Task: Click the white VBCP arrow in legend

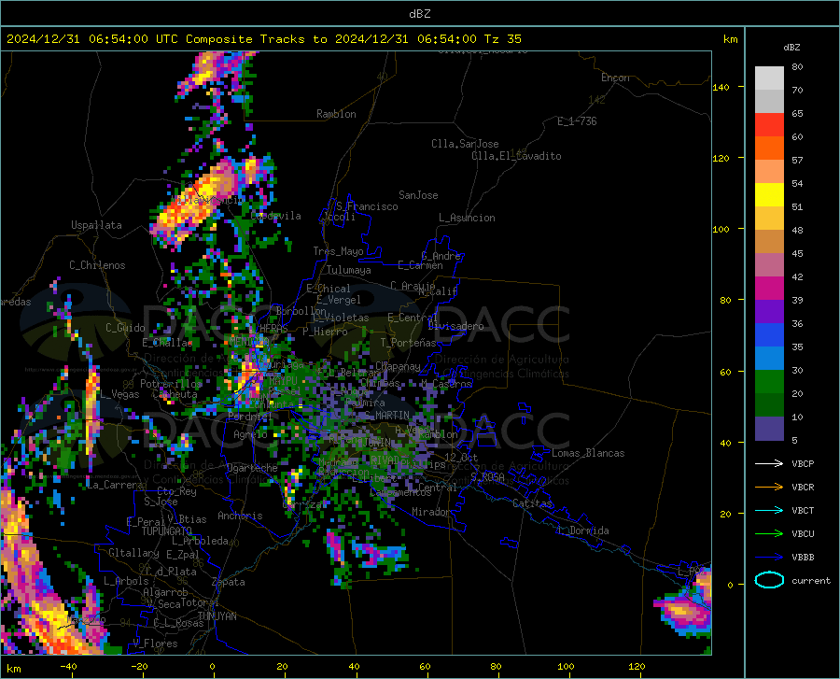Action: pos(769,463)
